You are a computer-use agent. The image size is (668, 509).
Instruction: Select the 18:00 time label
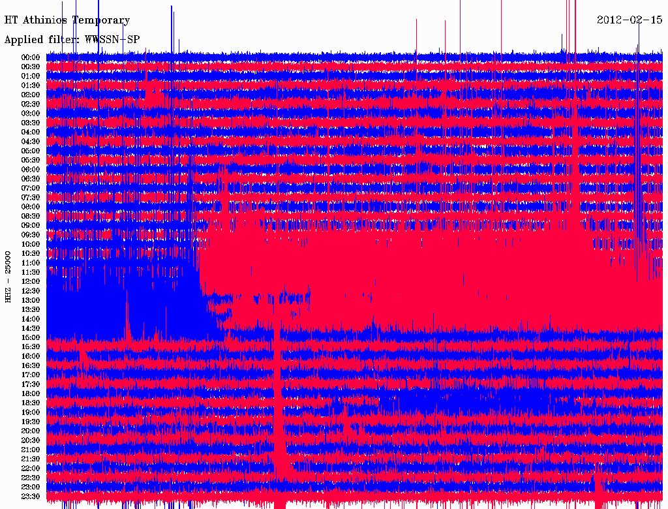click(31, 394)
